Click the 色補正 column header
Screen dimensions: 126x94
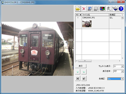[x=115, y=15]
